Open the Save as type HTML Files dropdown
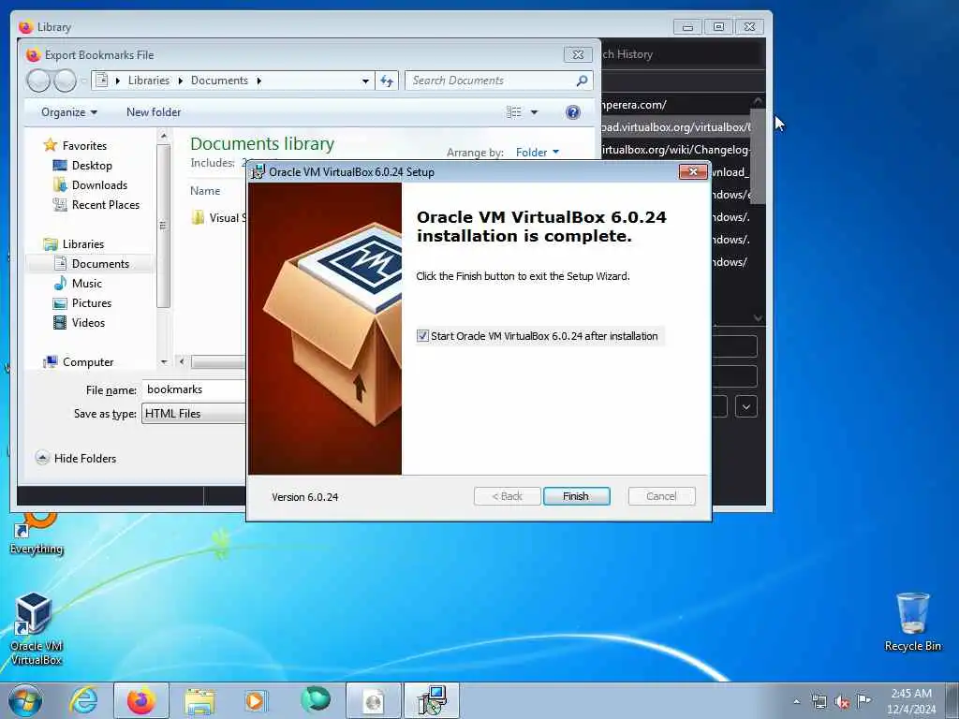The width and height of the screenshot is (959, 719). coord(193,414)
